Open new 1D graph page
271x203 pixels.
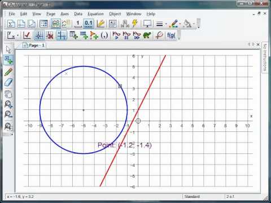point(21,24)
